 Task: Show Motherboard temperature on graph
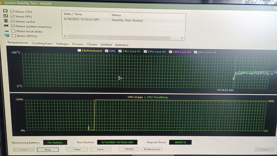[79, 50]
